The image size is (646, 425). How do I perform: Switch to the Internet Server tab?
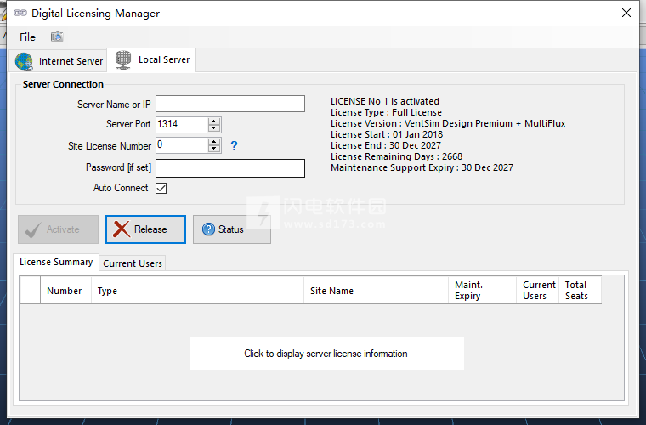coord(59,61)
